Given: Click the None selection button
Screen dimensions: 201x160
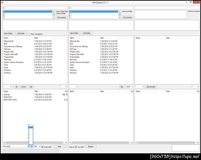Looking at the screenshot, I should tap(23, 87).
